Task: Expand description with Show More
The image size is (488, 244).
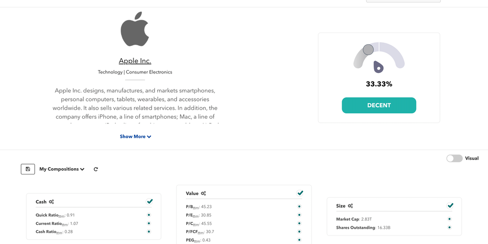Action: point(135,136)
